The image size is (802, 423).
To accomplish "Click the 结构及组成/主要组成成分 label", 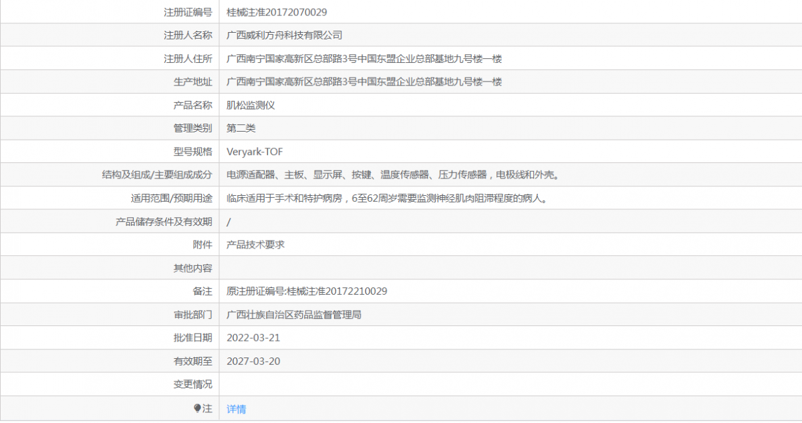I will [156, 175].
